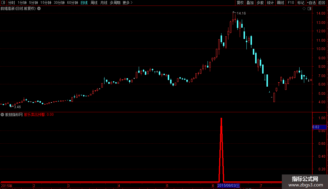Select the 60分钟 period
The height and width of the screenshot is (189, 328).
pos(72,3)
